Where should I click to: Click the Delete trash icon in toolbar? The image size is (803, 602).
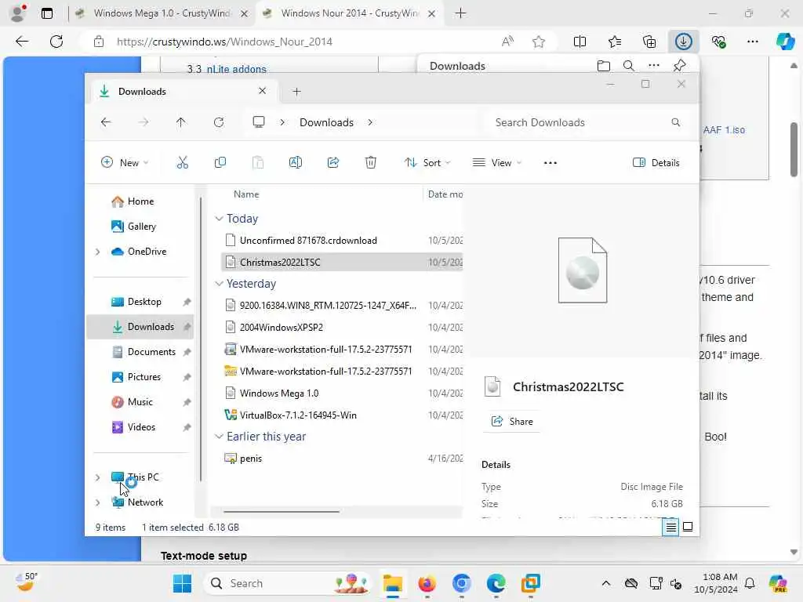click(371, 163)
